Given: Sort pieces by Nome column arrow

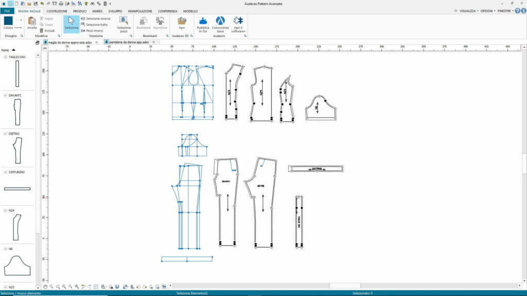Looking at the screenshot, I should 13,50.
